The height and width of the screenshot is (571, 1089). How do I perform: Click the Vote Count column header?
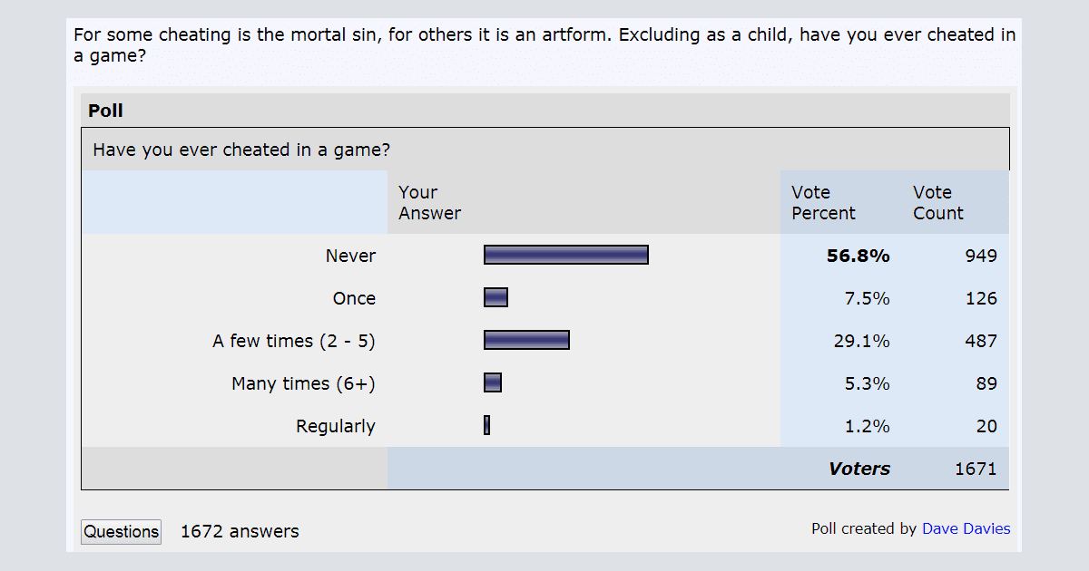(937, 203)
